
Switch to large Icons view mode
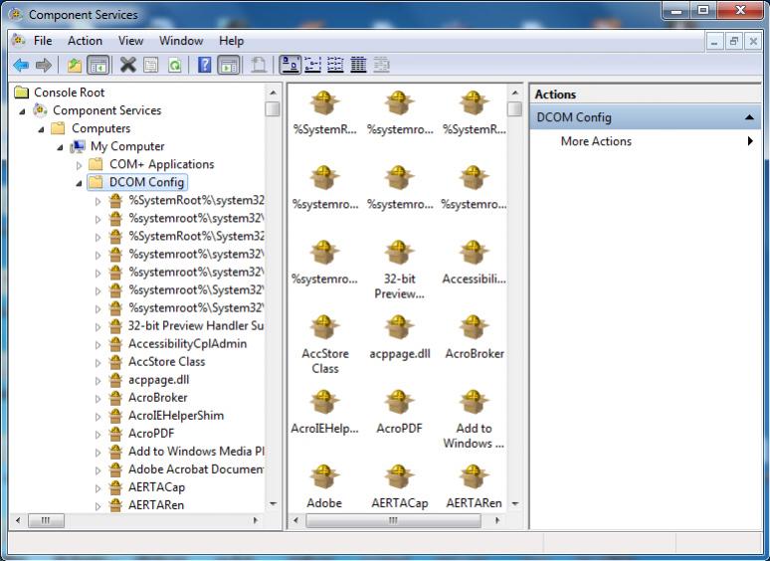pos(290,65)
